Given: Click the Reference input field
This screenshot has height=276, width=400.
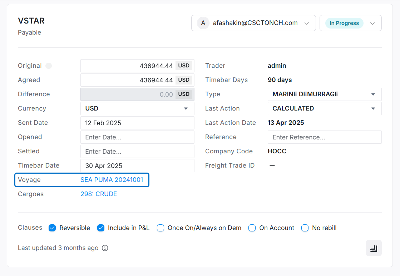Looking at the screenshot, I should [x=324, y=137].
